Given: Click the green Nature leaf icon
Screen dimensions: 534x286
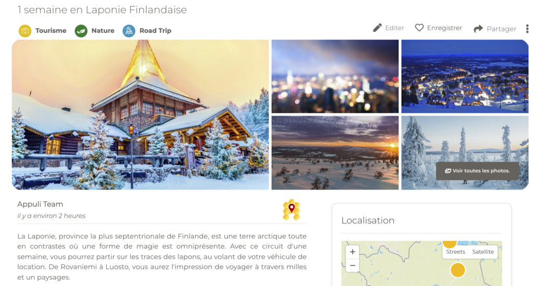Looking at the screenshot, I should click(x=81, y=31).
